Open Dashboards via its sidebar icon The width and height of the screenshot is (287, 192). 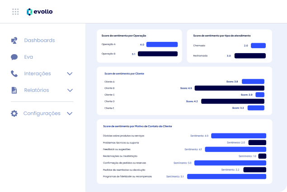[x=14, y=41]
